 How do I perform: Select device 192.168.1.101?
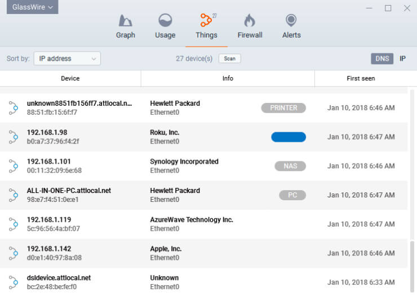tap(48, 161)
